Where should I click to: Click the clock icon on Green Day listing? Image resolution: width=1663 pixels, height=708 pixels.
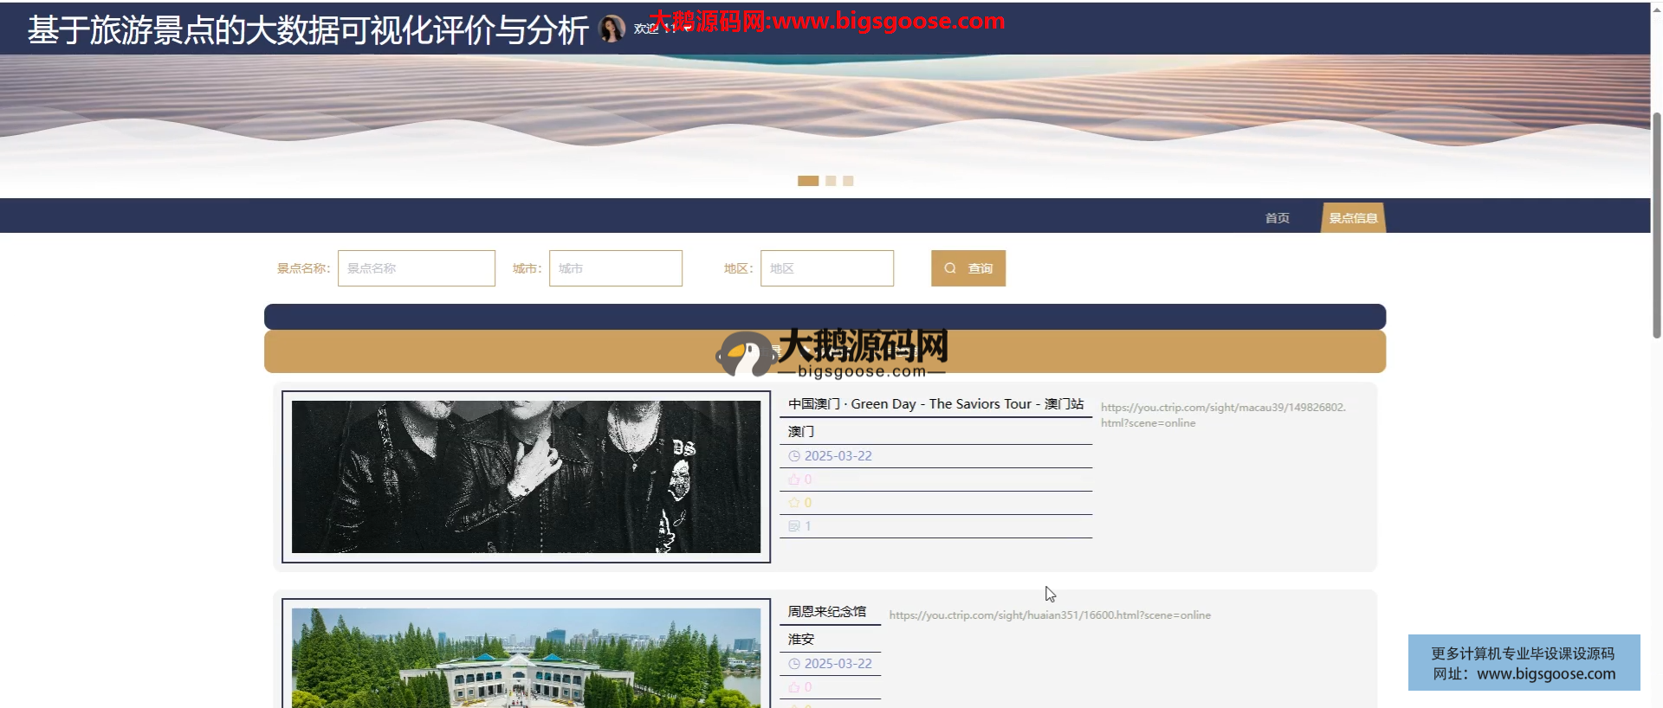(x=793, y=456)
